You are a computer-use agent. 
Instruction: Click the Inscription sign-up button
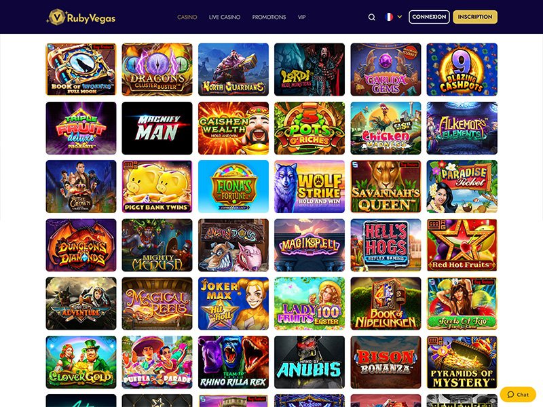[x=475, y=16]
